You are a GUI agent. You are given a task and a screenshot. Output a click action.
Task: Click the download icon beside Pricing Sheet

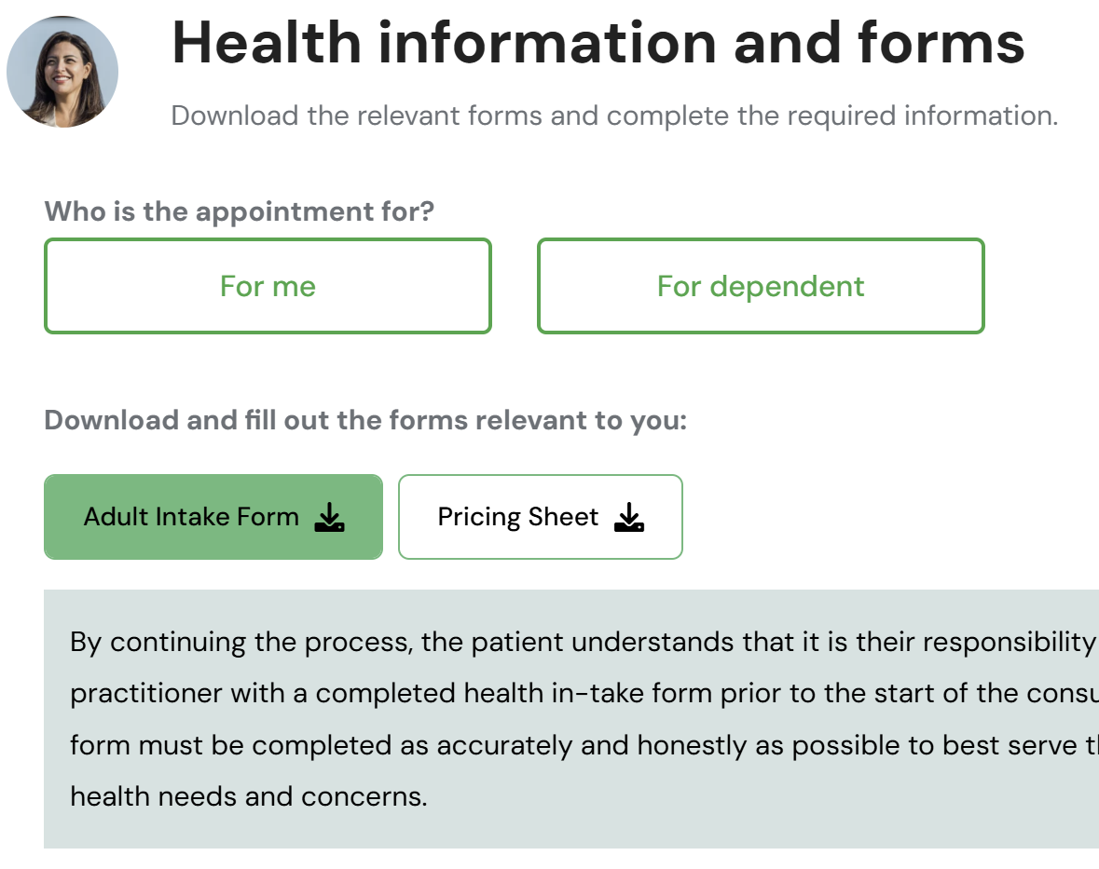click(629, 518)
